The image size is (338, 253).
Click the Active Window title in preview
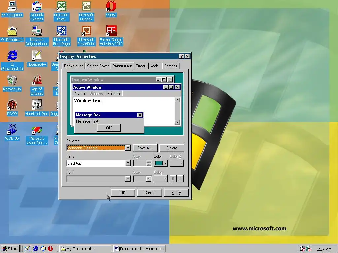click(87, 87)
